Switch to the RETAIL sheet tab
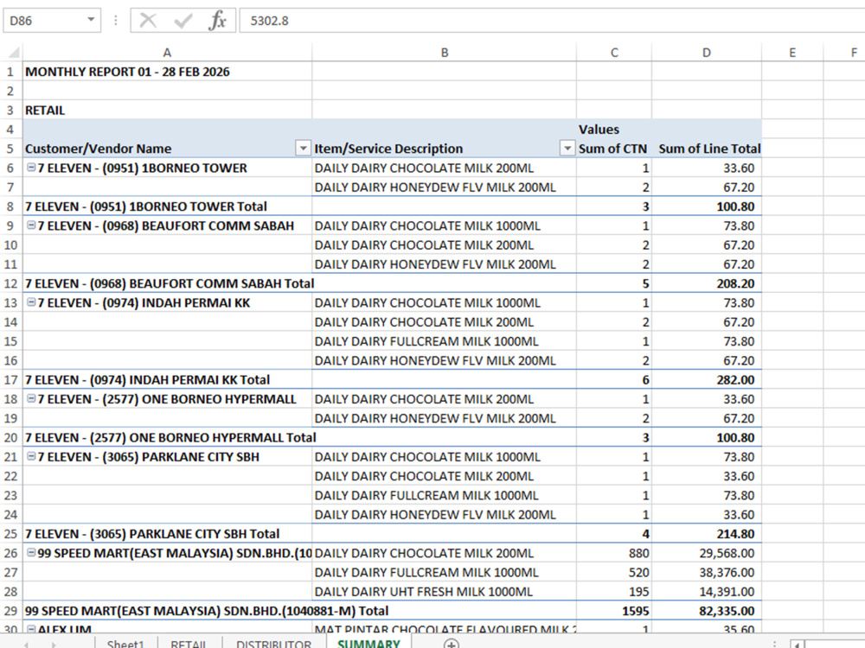This screenshot has width=865, height=648. point(189,644)
